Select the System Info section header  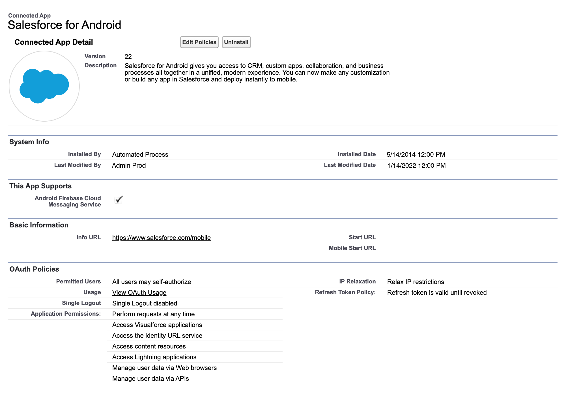click(x=29, y=142)
